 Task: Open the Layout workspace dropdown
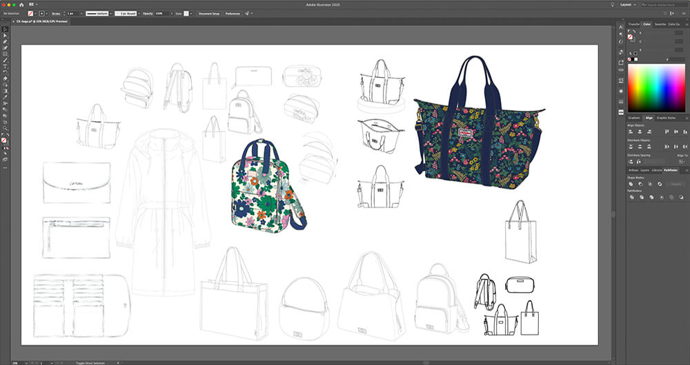pyautogui.click(x=628, y=4)
